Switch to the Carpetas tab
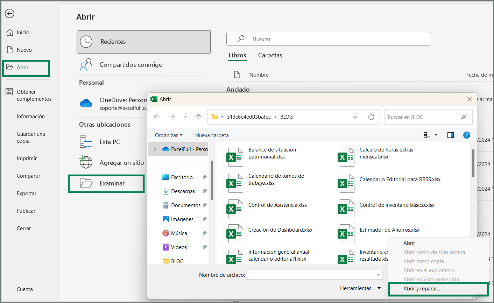494x303 pixels. 270,55
